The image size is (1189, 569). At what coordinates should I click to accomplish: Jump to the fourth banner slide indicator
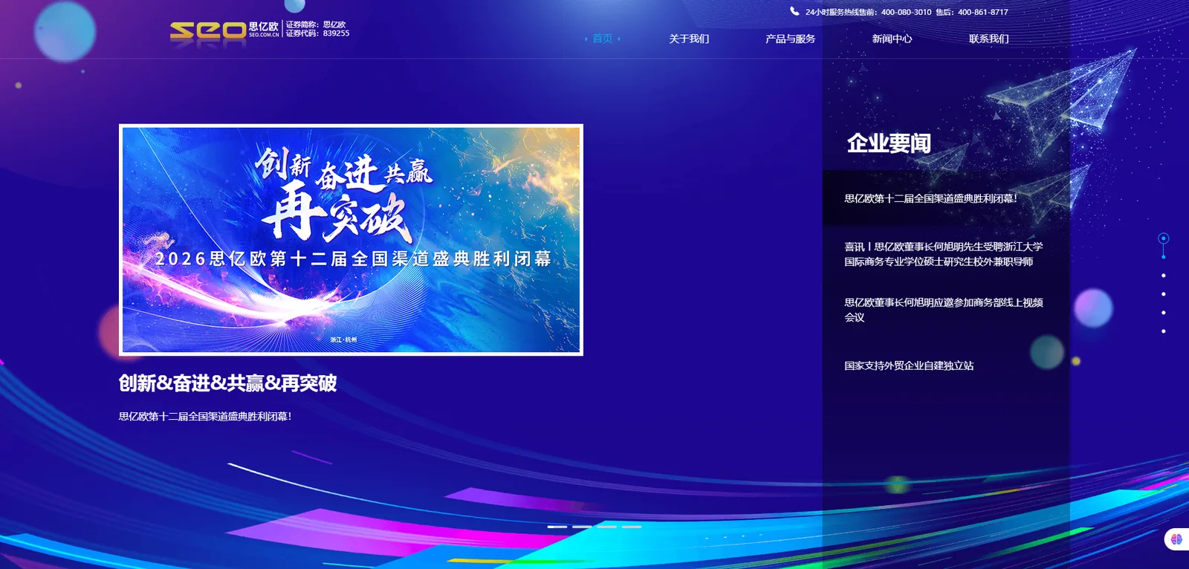632,527
